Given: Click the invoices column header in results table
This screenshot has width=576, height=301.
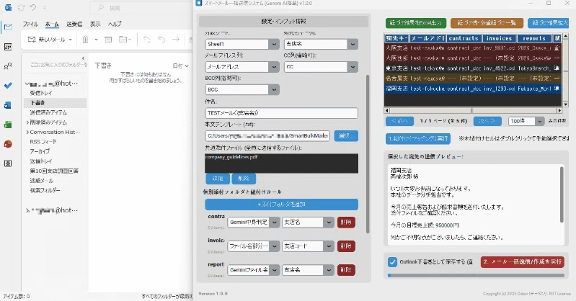Looking at the screenshot, I should pos(499,38).
